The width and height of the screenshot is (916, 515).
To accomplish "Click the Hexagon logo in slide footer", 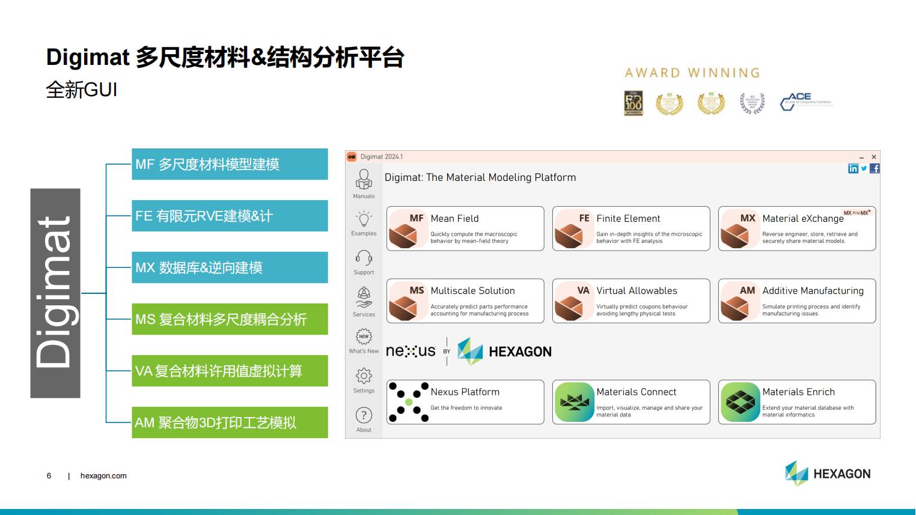I will (828, 474).
